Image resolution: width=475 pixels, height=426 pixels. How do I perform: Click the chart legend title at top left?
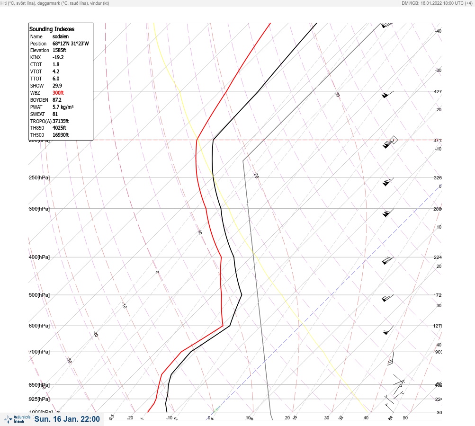(55, 3)
